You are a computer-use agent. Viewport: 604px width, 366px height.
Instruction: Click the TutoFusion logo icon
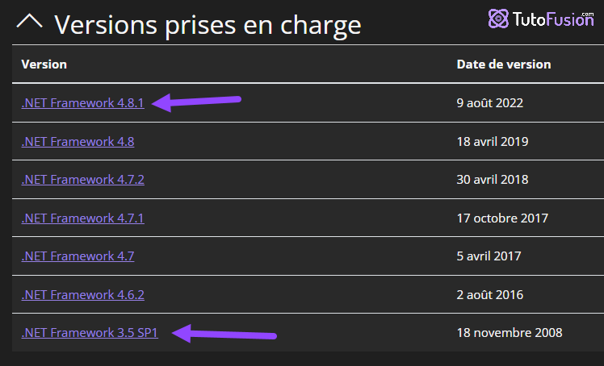pyautogui.click(x=498, y=19)
